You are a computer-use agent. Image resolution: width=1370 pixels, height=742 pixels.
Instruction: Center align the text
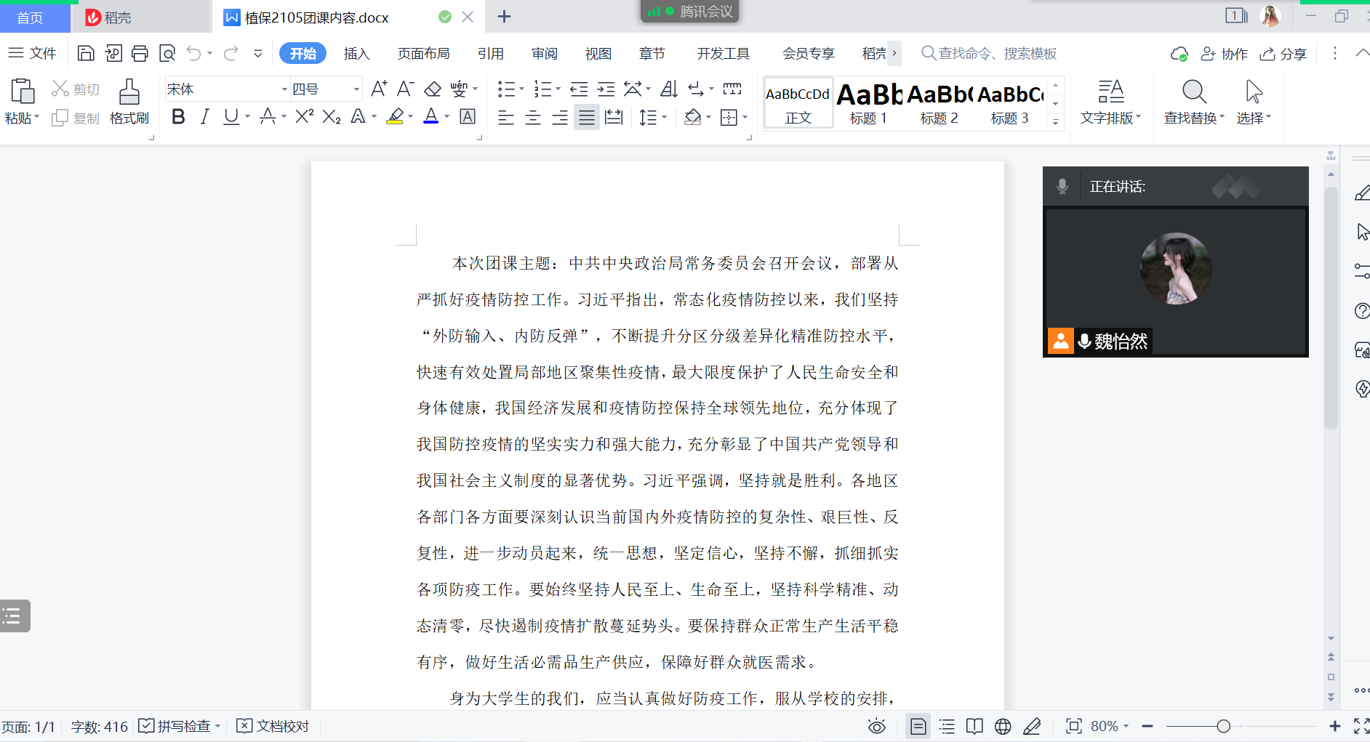533,117
